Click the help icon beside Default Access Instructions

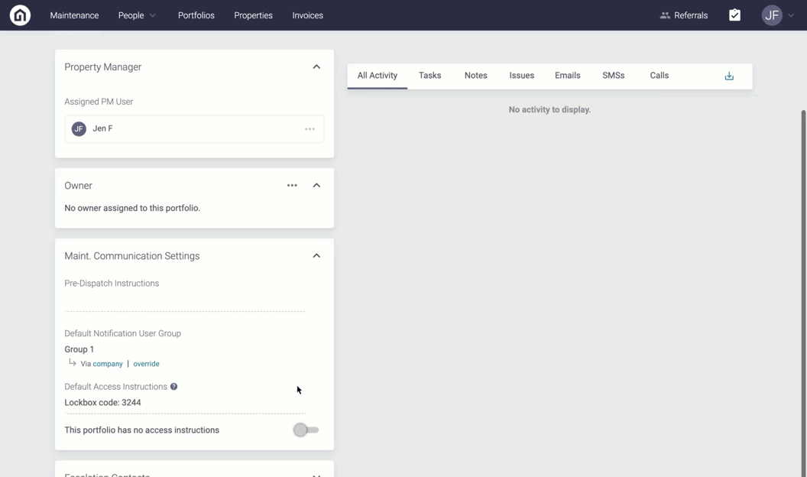[x=174, y=387]
